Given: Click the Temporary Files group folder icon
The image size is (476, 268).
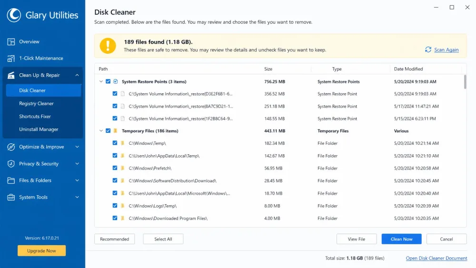Looking at the screenshot, I should pos(115,131).
